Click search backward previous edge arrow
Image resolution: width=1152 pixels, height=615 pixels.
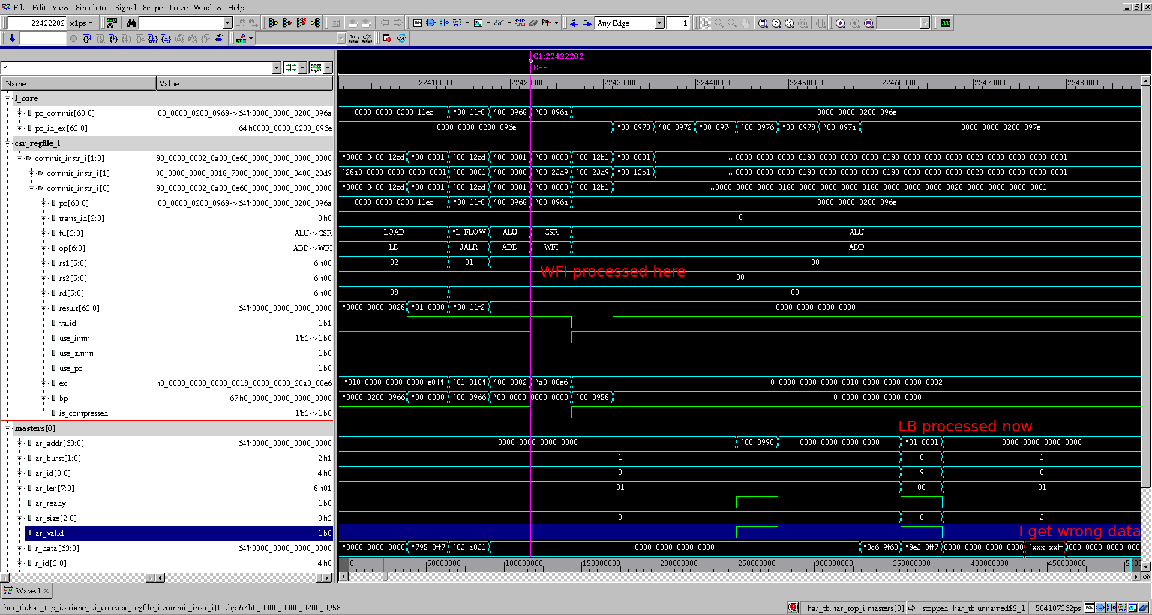click(574, 23)
